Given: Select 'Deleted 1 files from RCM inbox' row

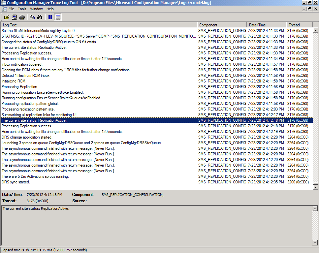Looking at the screenshot, I should (157, 76).
